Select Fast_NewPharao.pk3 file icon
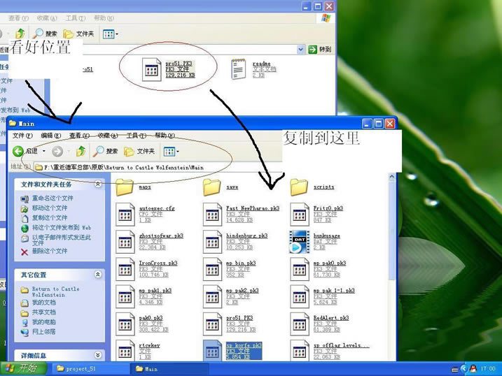502x376 pixels. [212, 215]
